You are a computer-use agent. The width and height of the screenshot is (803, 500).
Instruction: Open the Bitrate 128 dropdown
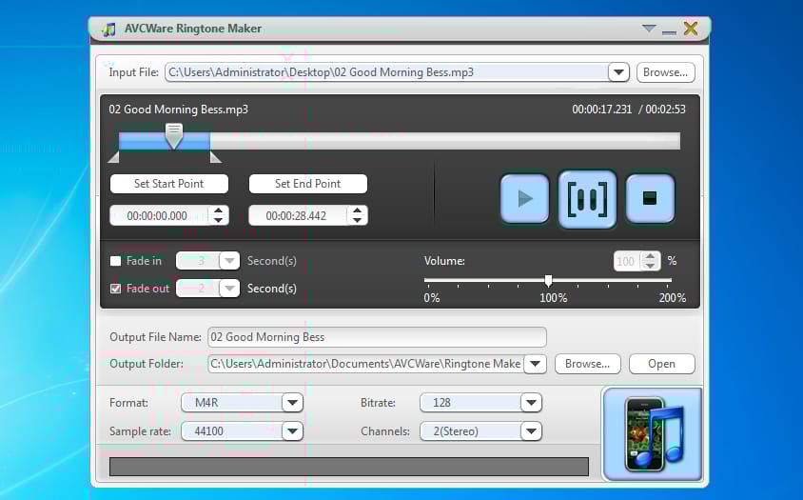(x=531, y=403)
